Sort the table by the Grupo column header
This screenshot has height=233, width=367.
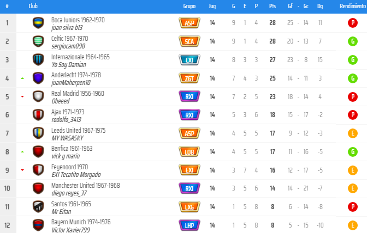190,6
